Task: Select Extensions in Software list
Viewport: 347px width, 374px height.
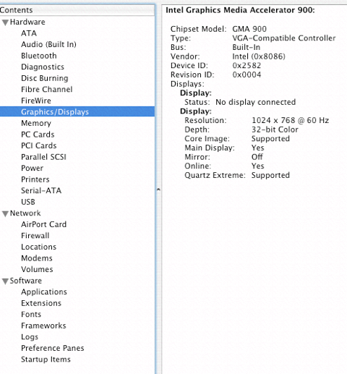Action: pyautogui.click(x=41, y=303)
